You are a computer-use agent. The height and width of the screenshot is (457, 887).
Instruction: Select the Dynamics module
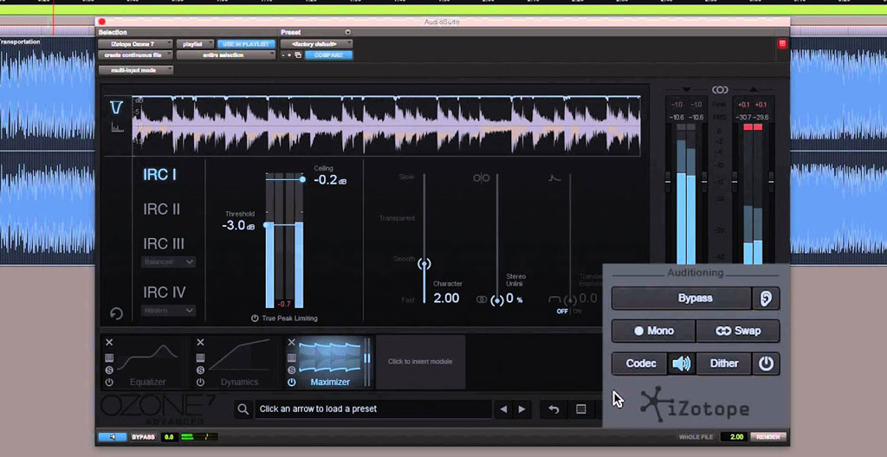pyautogui.click(x=239, y=362)
